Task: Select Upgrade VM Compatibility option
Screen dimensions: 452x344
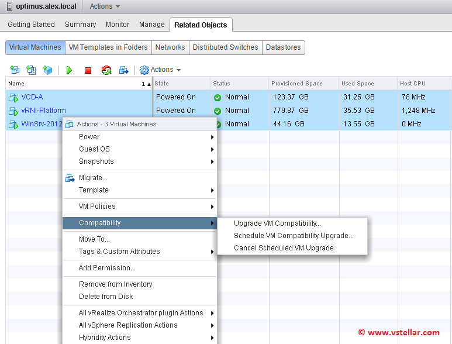Action: (x=277, y=223)
